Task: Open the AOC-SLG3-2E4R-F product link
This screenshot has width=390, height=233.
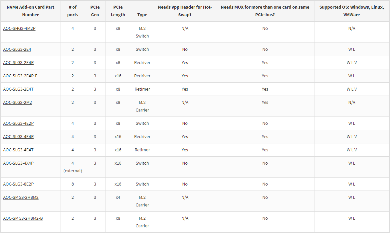Action: [x=20, y=76]
